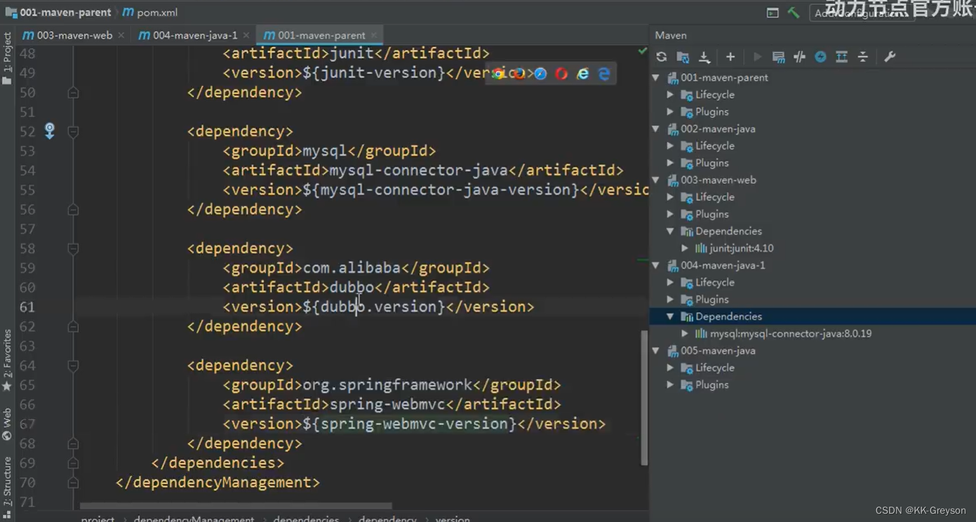The height and width of the screenshot is (522, 976).
Task: Place cursor in ${spring-webmvc-version} on line 67
Action: point(410,424)
